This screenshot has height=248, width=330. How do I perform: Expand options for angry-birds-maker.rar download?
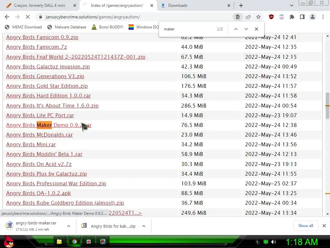tap(68, 226)
